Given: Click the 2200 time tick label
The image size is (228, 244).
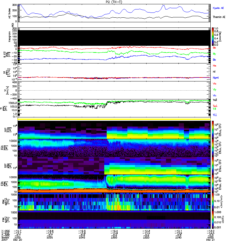Looking at the screenshot, I should (17, 238).
